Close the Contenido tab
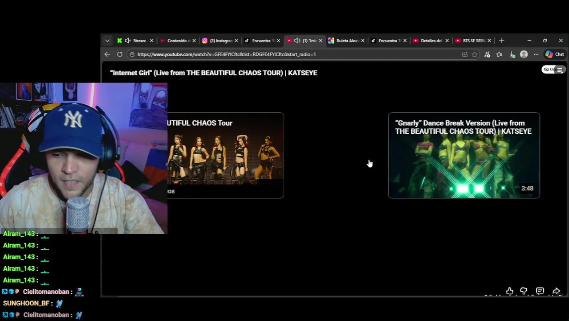Image resolution: width=569 pixels, height=321 pixels. point(194,41)
